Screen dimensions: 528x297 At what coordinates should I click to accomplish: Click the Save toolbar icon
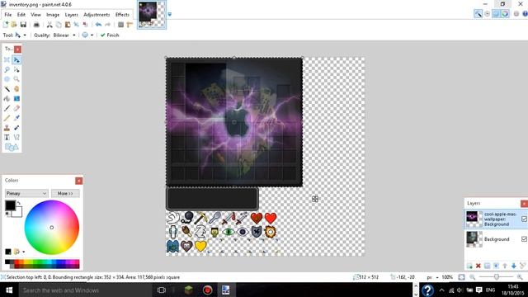pos(23,25)
